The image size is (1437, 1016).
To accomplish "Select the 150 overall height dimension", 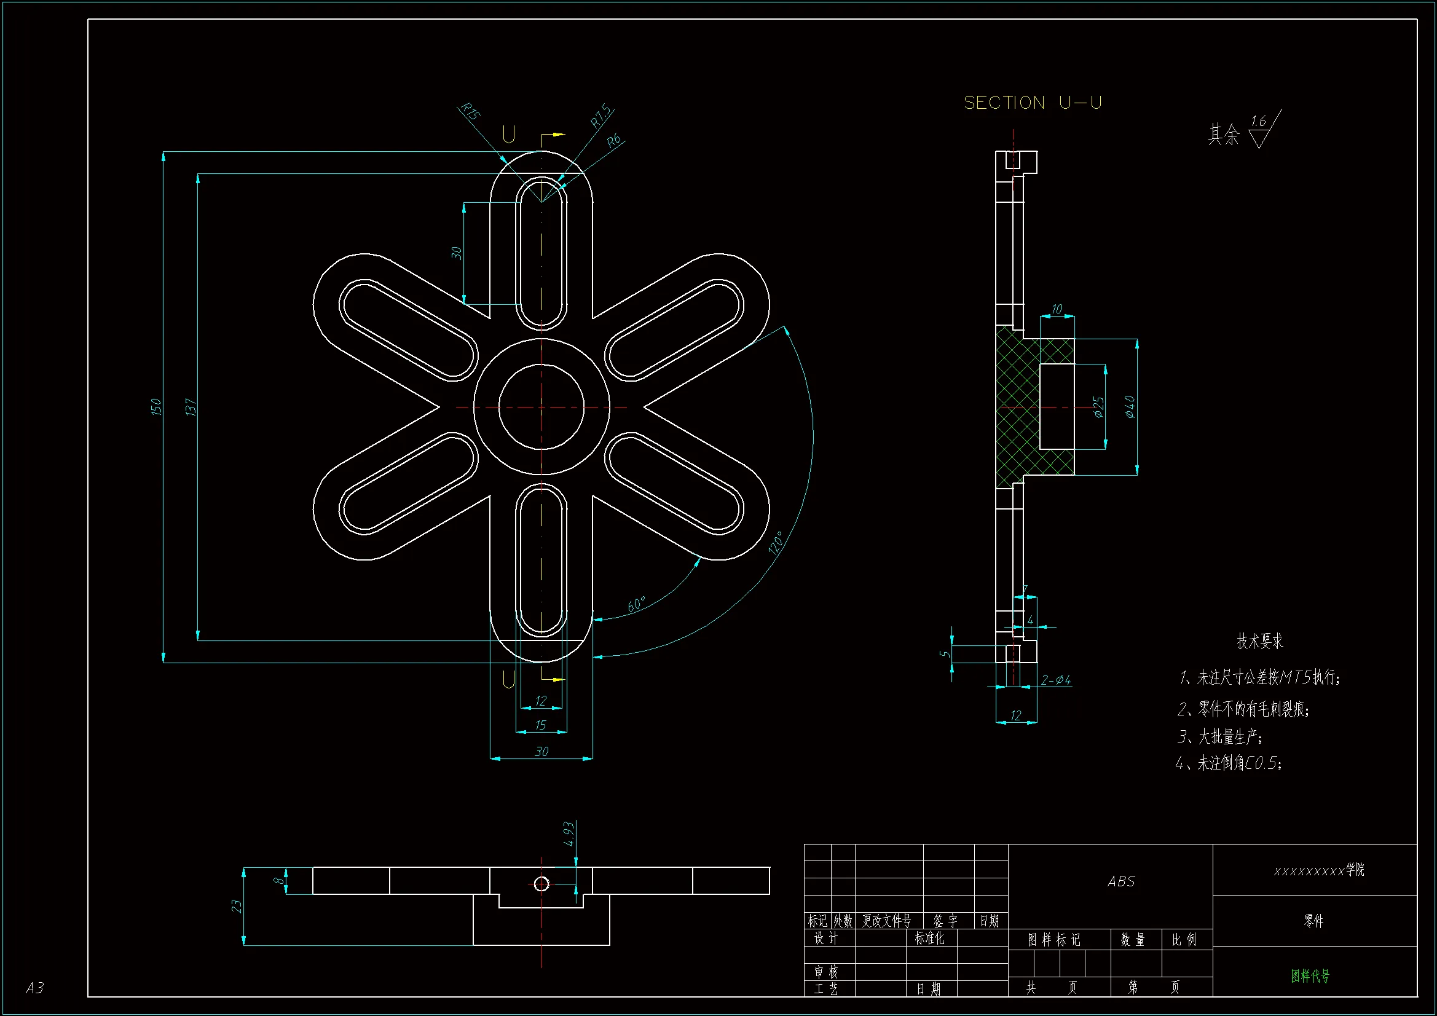I will point(156,407).
